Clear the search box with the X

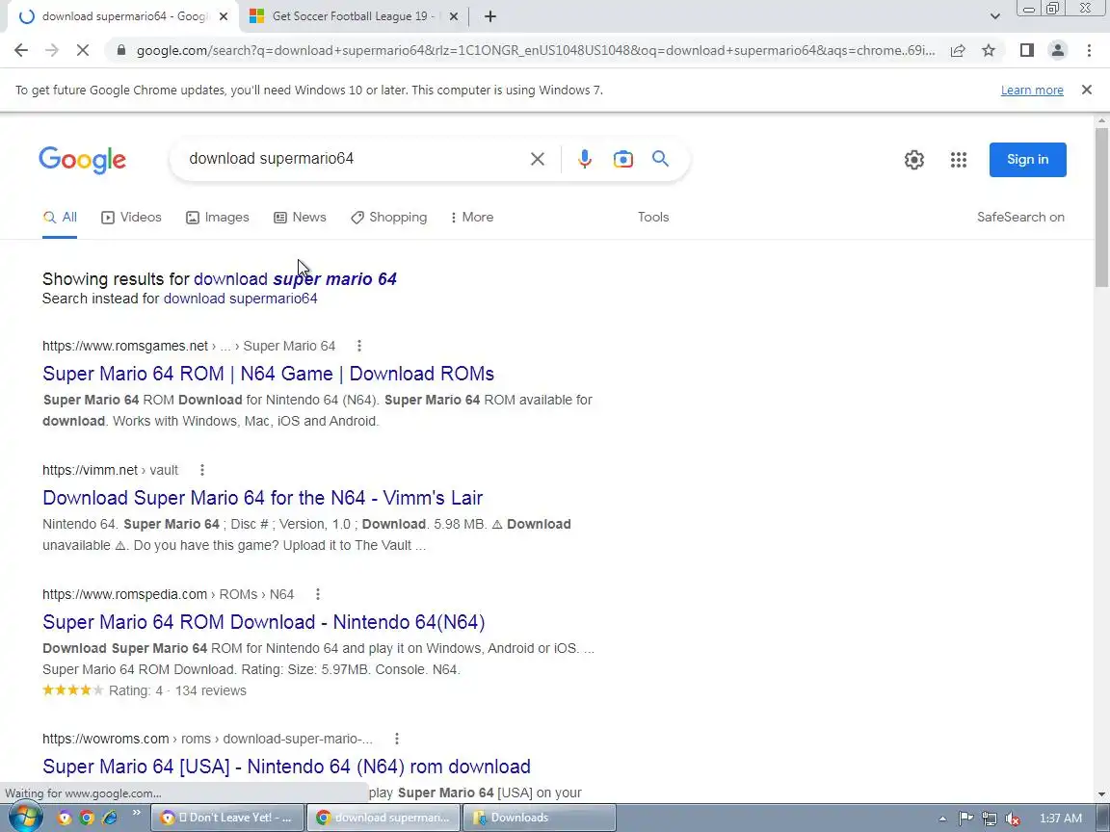click(538, 159)
